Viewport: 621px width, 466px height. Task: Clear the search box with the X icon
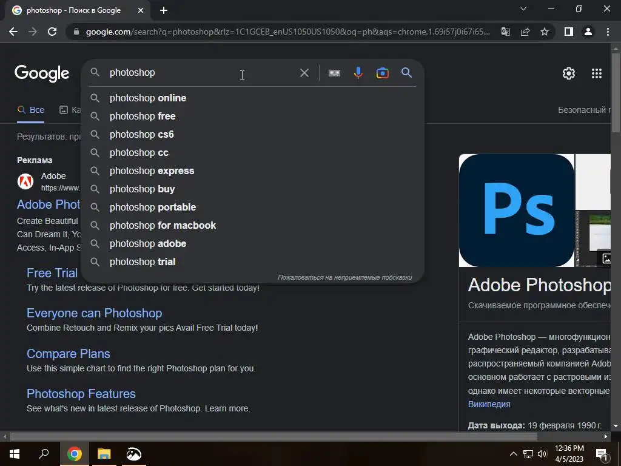[304, 73]
